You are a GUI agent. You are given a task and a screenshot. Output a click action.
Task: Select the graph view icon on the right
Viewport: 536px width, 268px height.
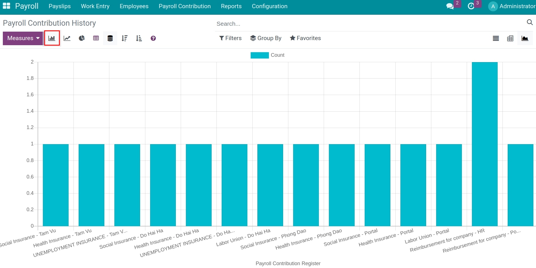(x=525, y=38)
